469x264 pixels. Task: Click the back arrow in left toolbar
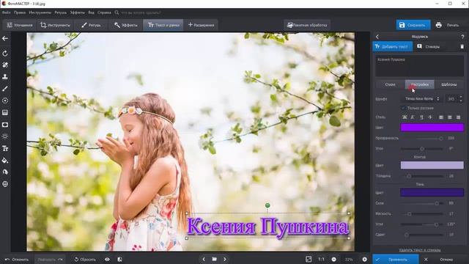(5, 38)
